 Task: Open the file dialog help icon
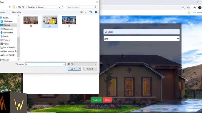96,12
